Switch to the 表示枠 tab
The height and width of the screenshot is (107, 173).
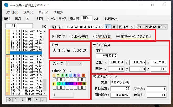(x=75, y=19)
